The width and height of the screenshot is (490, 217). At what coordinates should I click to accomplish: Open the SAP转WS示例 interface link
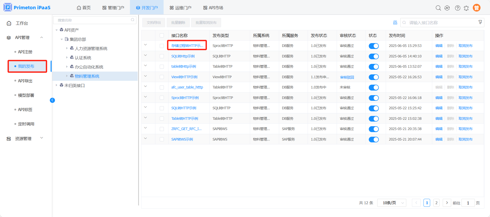[182, 139]
